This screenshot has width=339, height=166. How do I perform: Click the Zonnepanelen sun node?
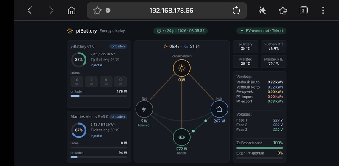click(182, 68)
